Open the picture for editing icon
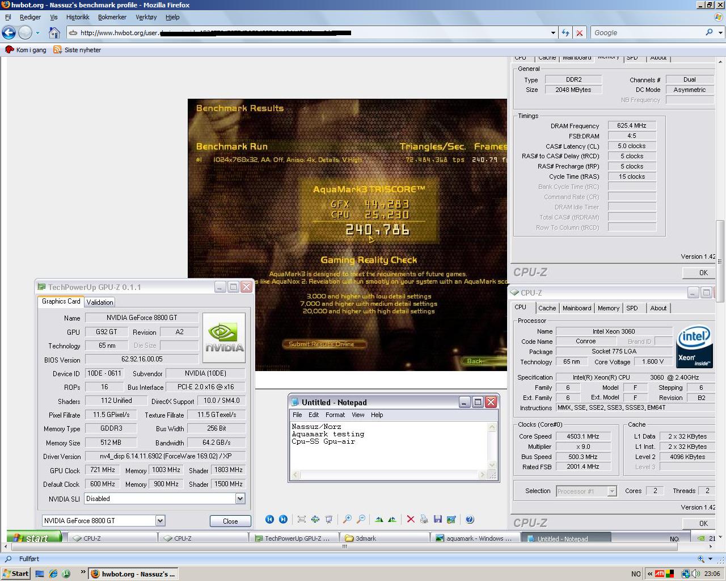Image resolution: width=726 pixels, height=581 pixels. coord(451,519)
